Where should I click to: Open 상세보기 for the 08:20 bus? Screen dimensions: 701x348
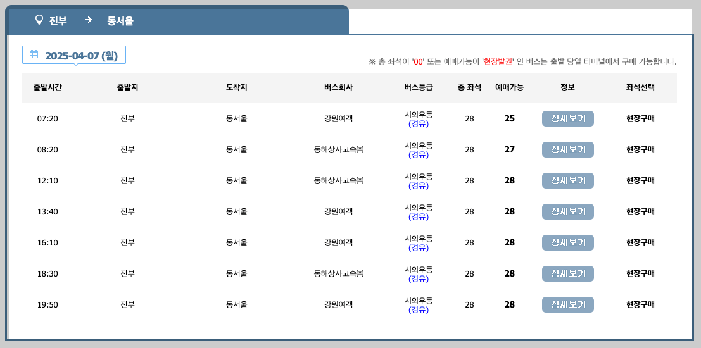[x=568, y=150]
